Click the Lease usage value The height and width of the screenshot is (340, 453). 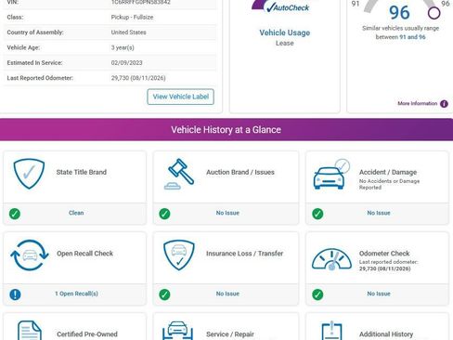(285, 43)
